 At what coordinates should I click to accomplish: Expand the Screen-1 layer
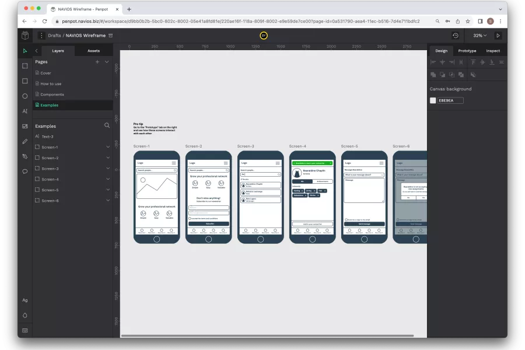(x=108, y=147)
